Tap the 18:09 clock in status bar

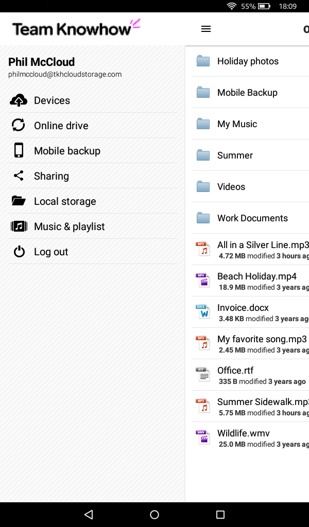click(x=287, y=6)
